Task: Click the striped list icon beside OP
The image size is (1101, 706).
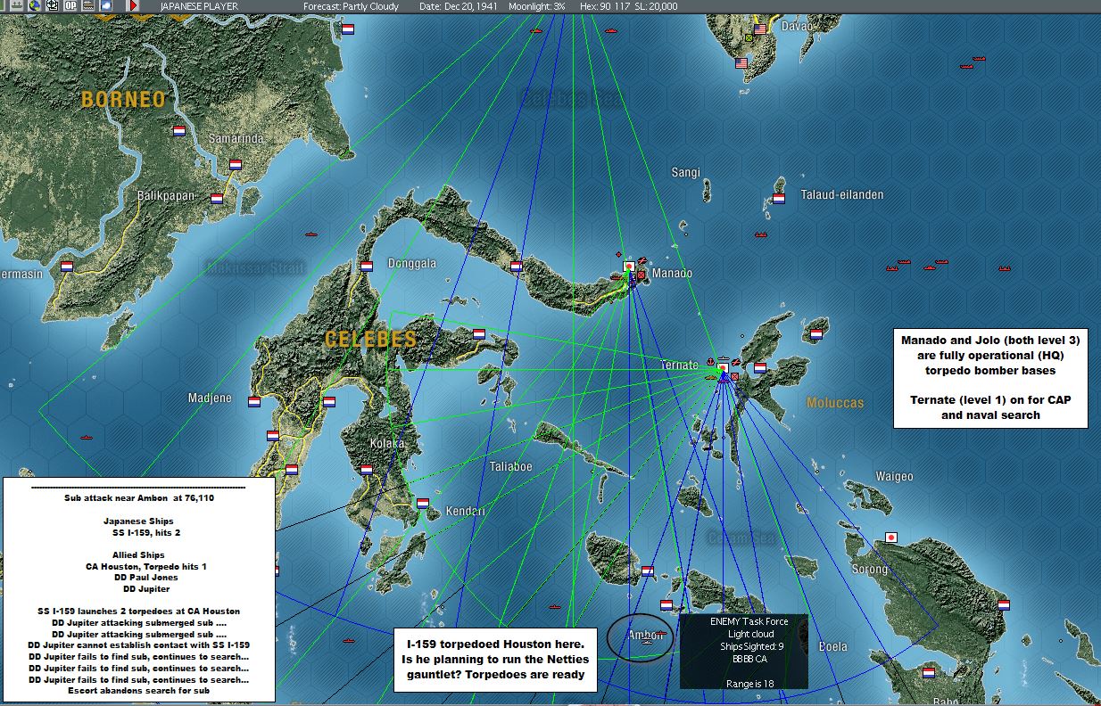Action: (88, 5)
